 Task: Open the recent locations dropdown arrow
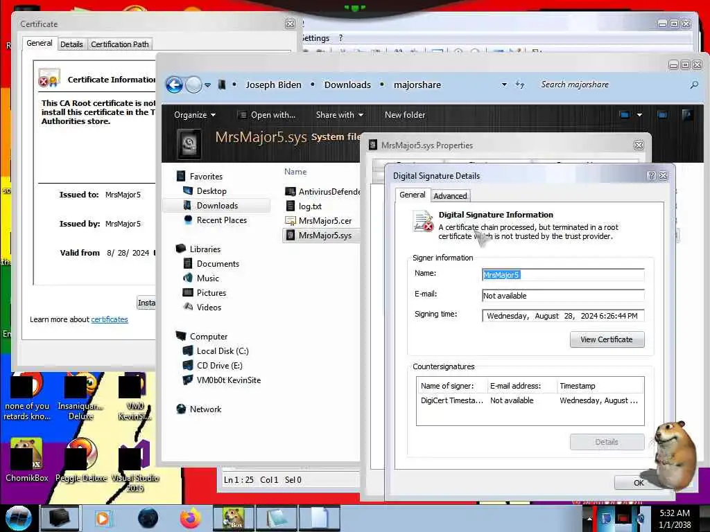pyautogui.click(x=207, y=85)
